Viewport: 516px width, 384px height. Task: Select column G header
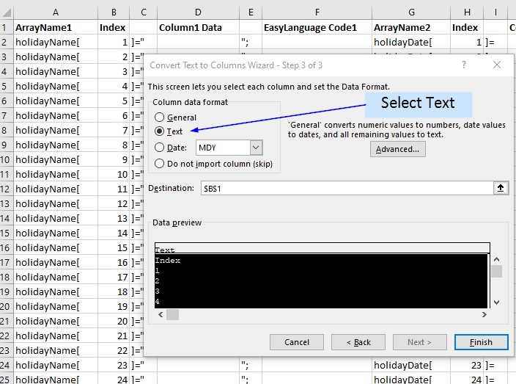(411, 12)
